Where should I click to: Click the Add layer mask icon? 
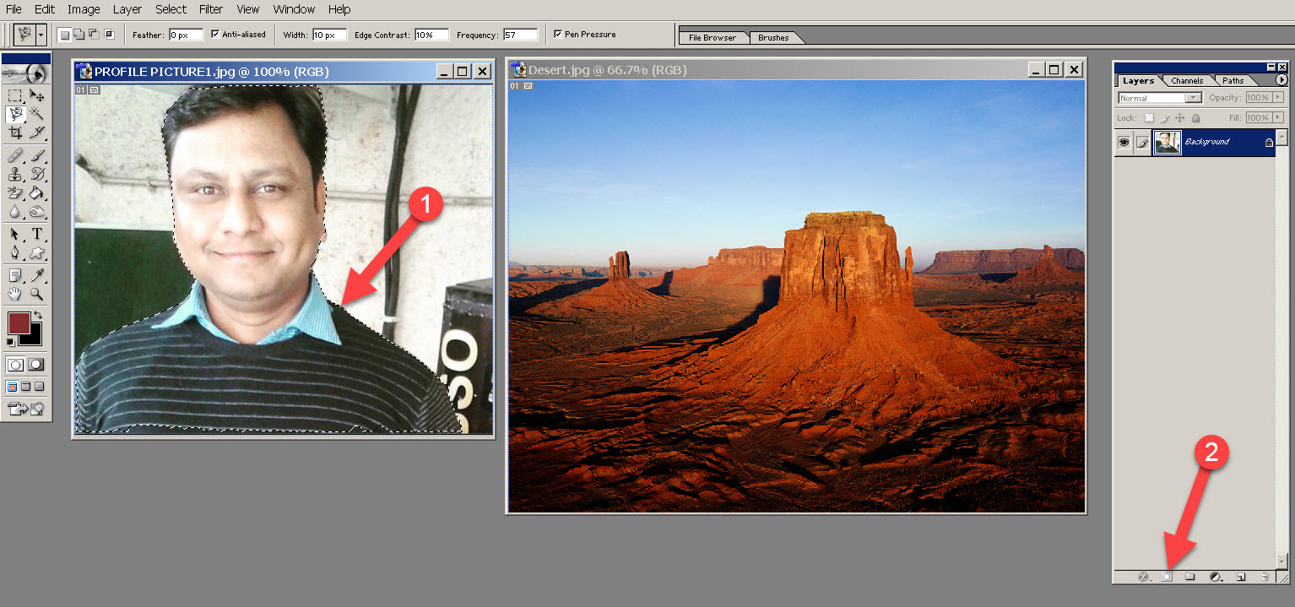pyautogui.click(x=1168, y=577)
